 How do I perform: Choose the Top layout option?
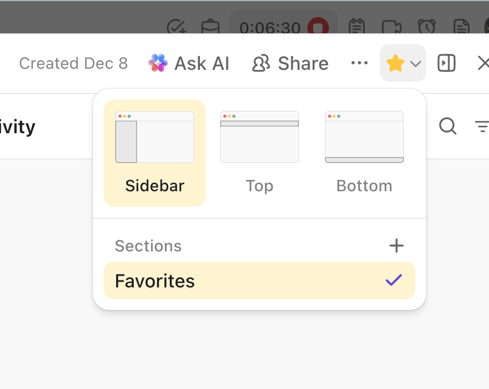point(260,153)
